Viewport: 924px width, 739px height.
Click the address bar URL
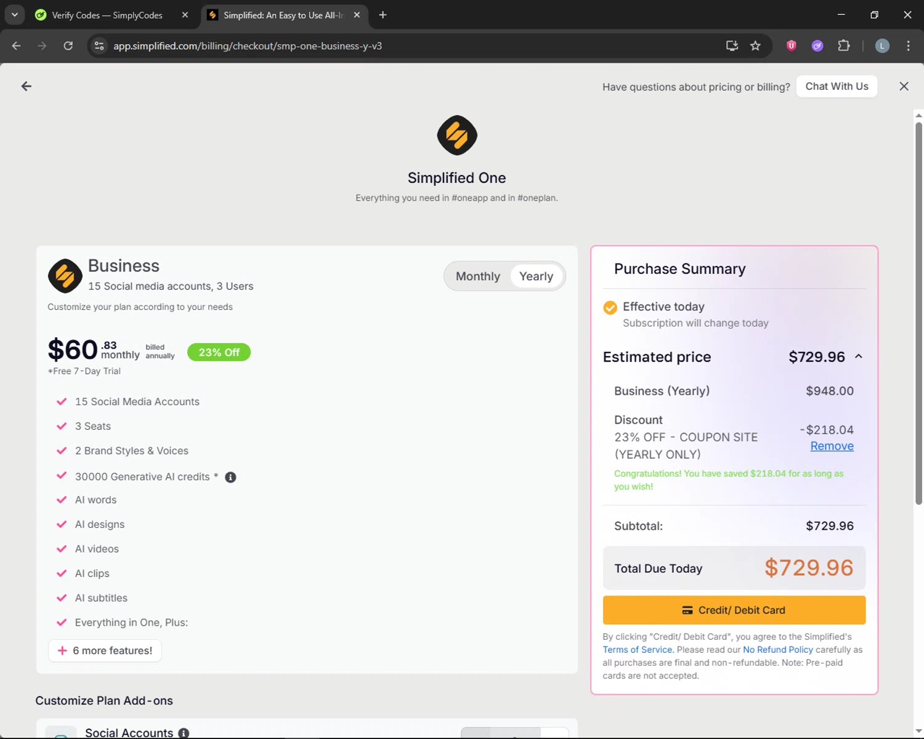point(247,46)
